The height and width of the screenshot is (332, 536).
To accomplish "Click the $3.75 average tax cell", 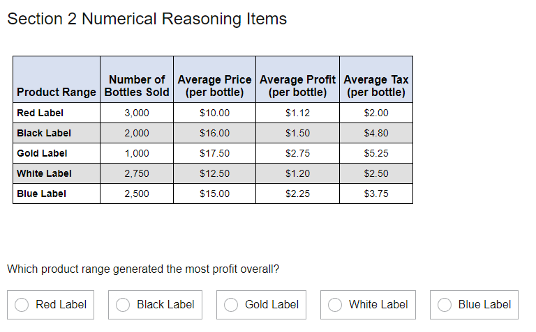I will (x=376, y=193).
